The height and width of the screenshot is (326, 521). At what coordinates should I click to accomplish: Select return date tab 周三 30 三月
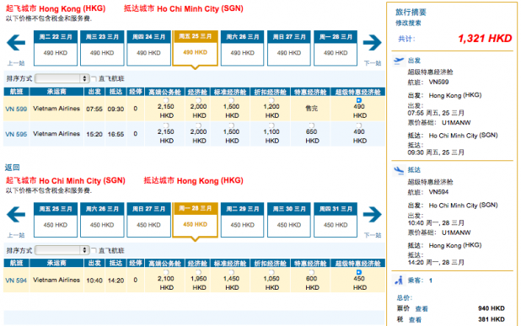[289, 220]
